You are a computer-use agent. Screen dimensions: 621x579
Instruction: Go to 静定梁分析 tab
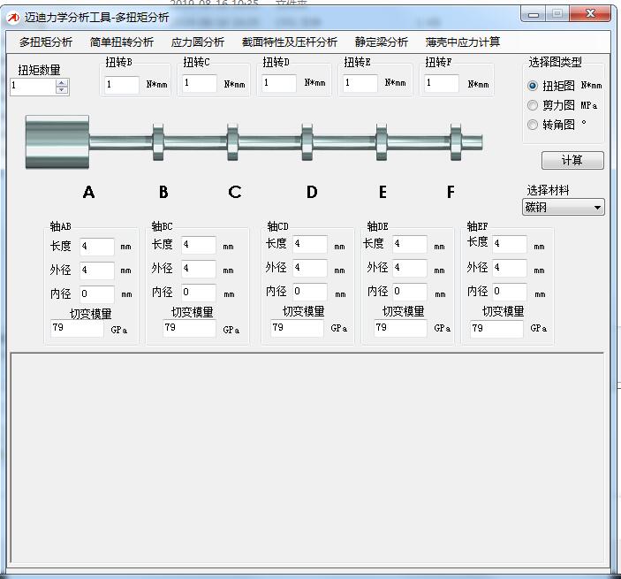[382, 42]
